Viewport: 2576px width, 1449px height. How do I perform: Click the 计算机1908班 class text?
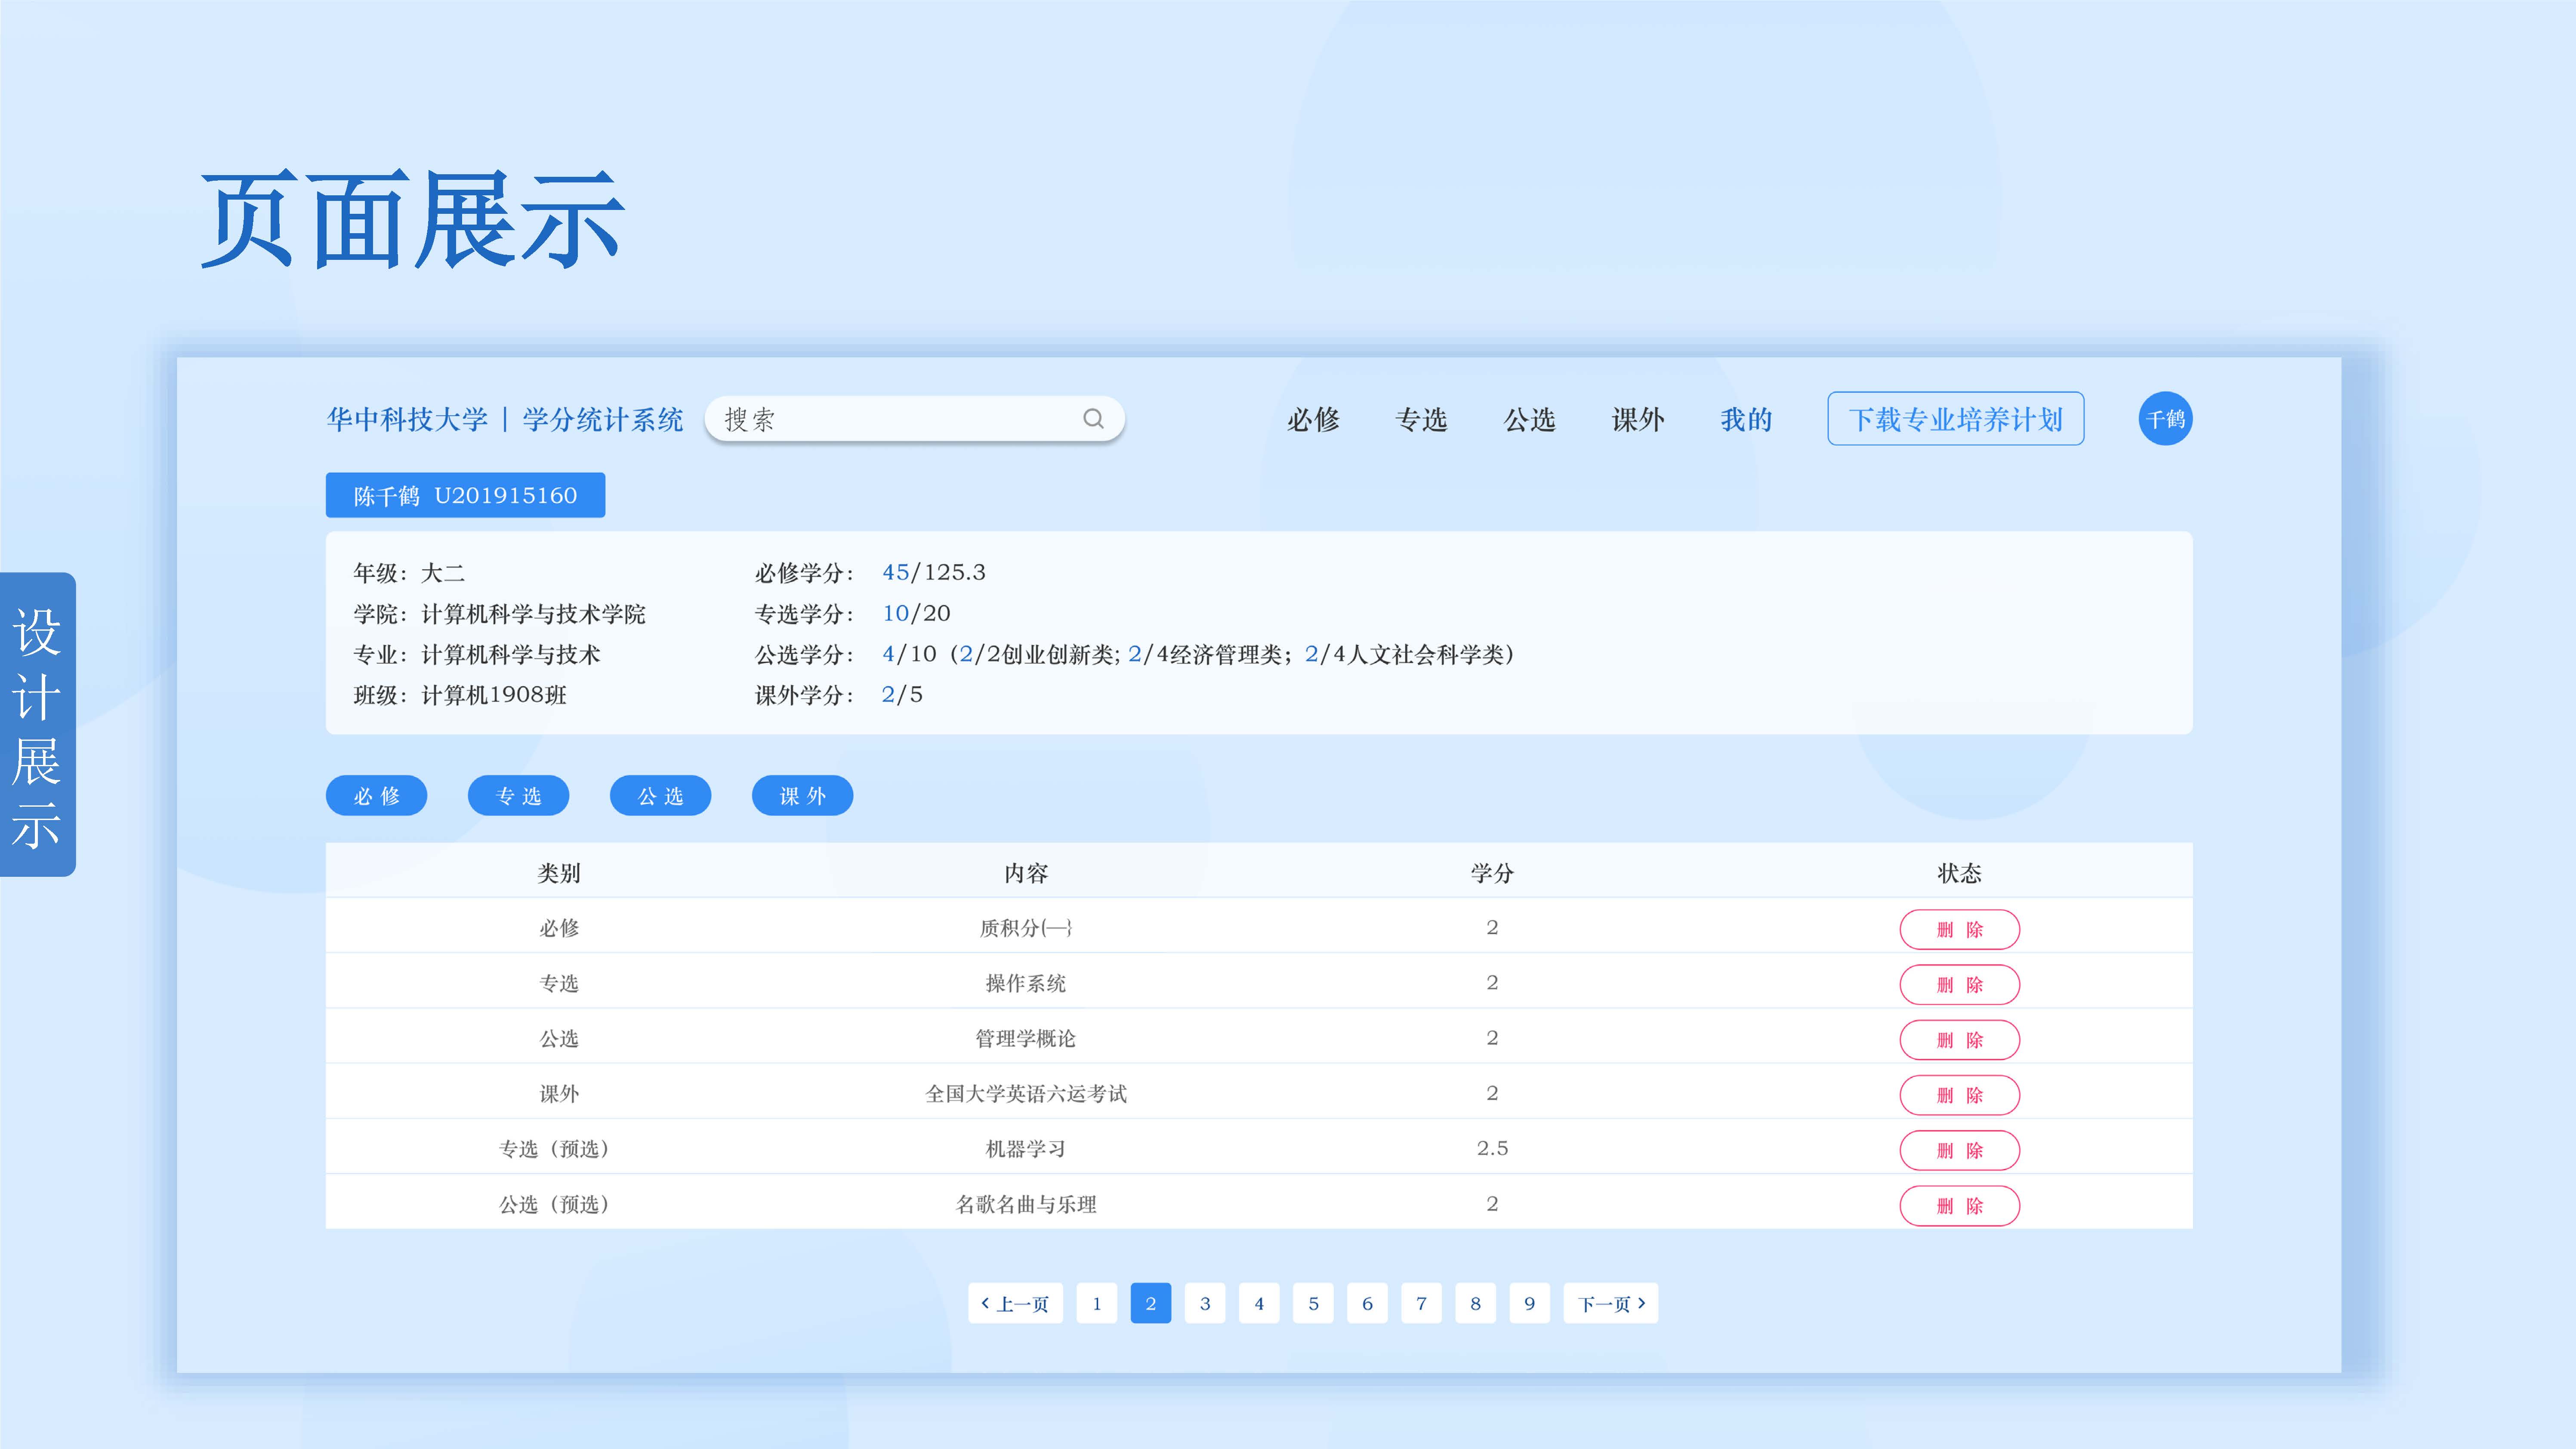(494, 694)
